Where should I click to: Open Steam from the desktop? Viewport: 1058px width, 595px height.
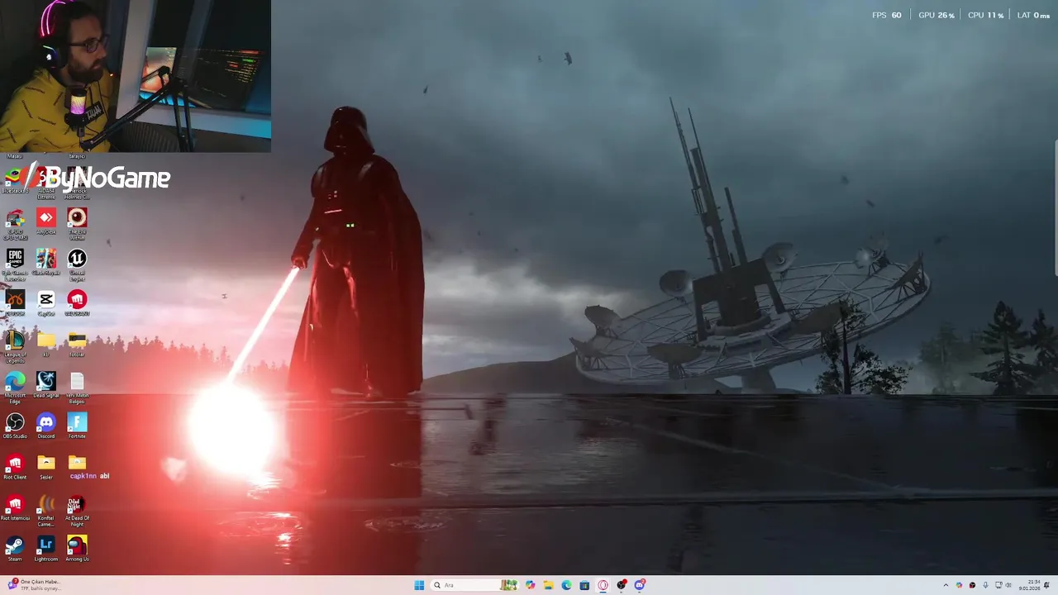(15, 548)
